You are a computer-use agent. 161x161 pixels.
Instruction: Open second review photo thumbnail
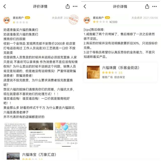pyautogui.click(x=41, y=135)
